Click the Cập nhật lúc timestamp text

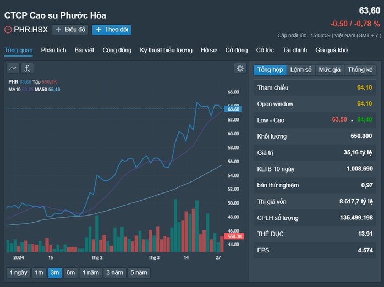point(329,36)
